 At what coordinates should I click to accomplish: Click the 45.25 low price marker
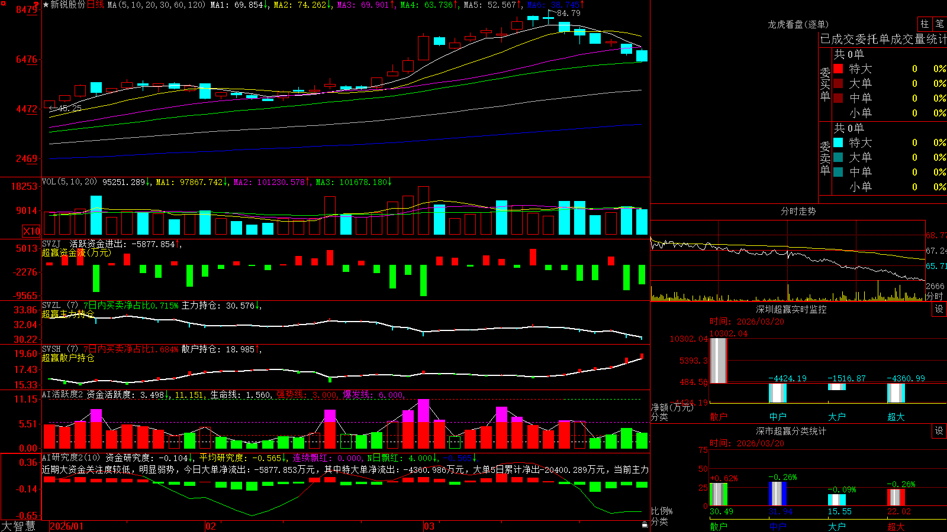click(70, 108)
